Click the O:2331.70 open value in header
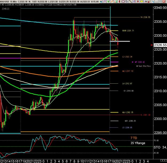The width and height of the screenshot is (167, 163). pos(64,2)
